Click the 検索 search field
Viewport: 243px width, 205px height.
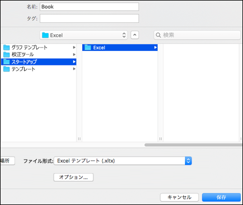tap(197, 35)
